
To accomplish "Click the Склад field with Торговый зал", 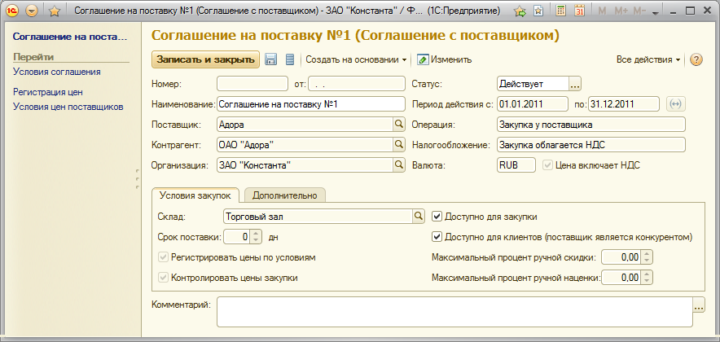I will pos(318,217).
